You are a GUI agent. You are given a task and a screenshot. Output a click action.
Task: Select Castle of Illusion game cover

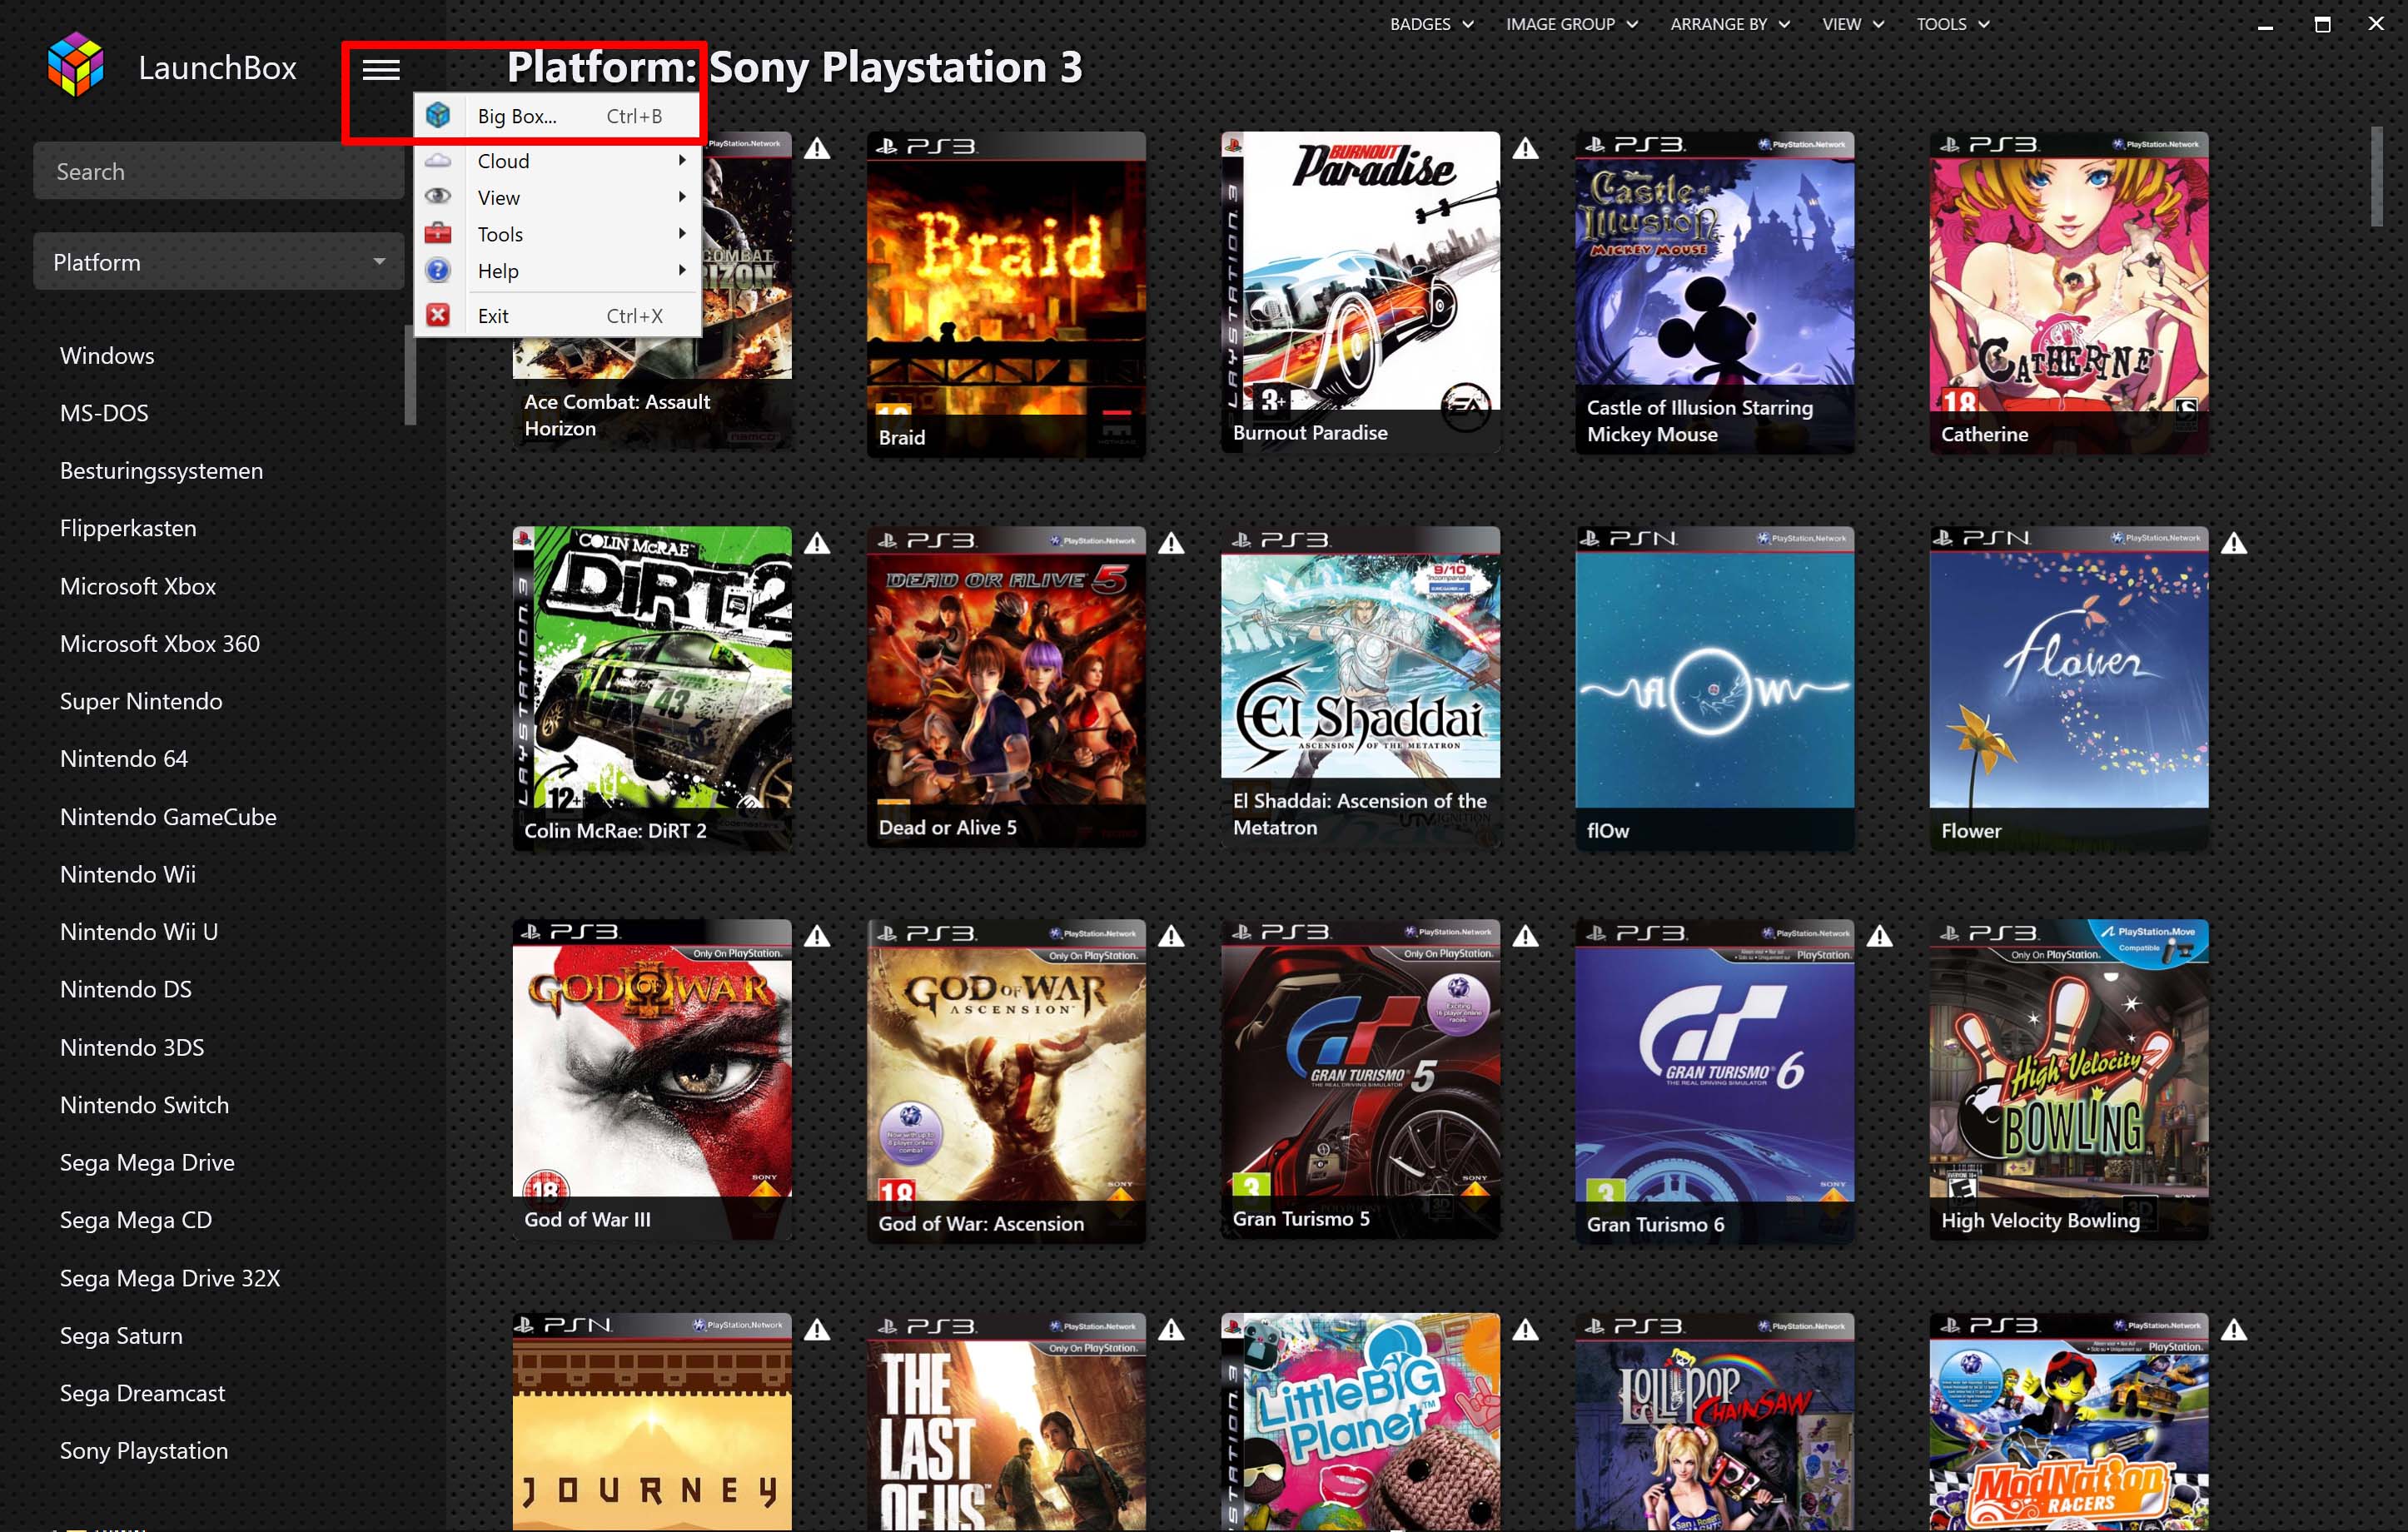pyautogui.click(x=1714, y=292)
